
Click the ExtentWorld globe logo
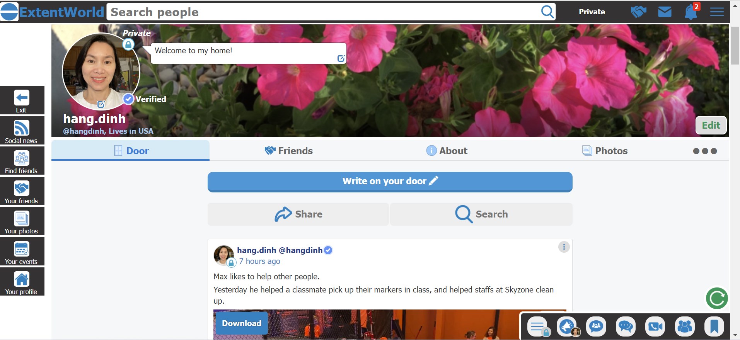tap(9, 12)
